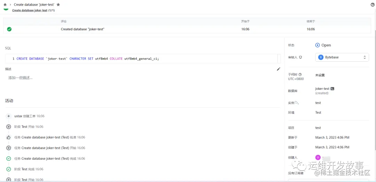
Task: Click the creator avatar 'U' icon
Action: click(318, 157)
